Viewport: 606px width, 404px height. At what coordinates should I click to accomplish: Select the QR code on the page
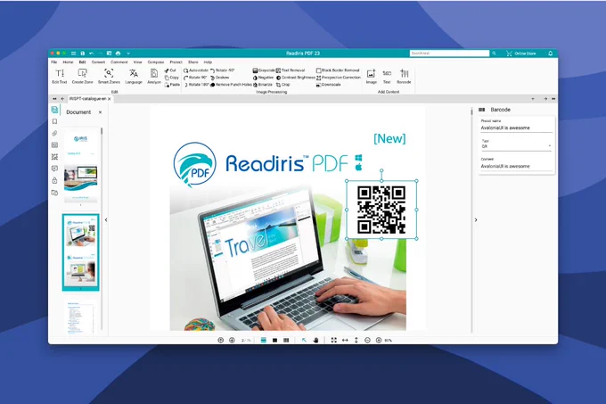381,210
